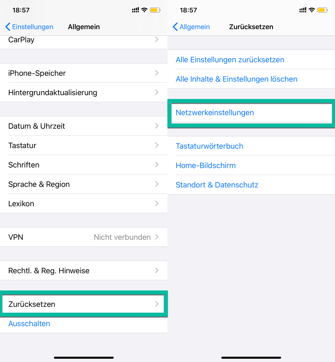Viewport: 335px width, 362px height.
Task: Tap the home indicator bar on right screen
Action: point(251,358)
